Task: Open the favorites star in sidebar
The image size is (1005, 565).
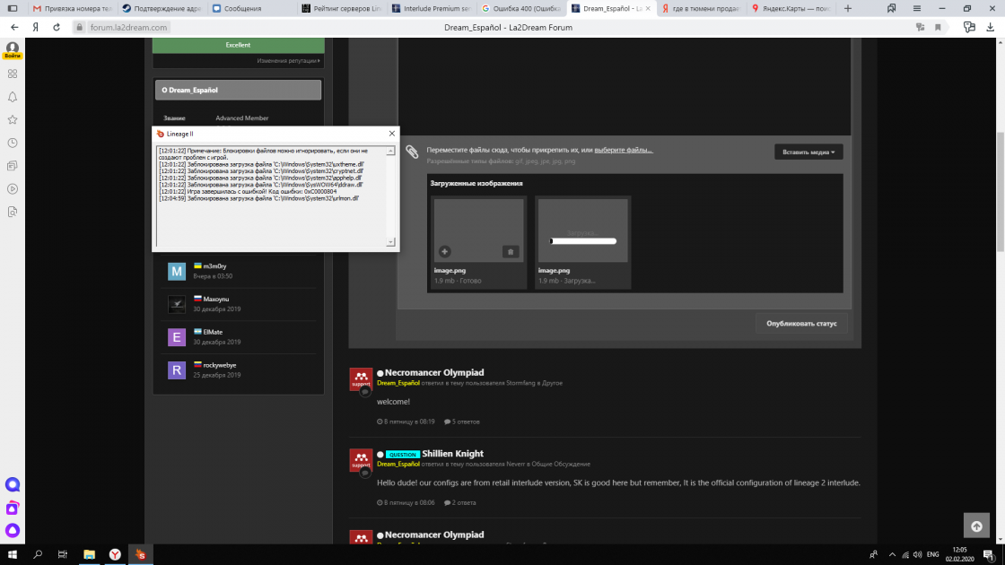Action: coord(13,119)
